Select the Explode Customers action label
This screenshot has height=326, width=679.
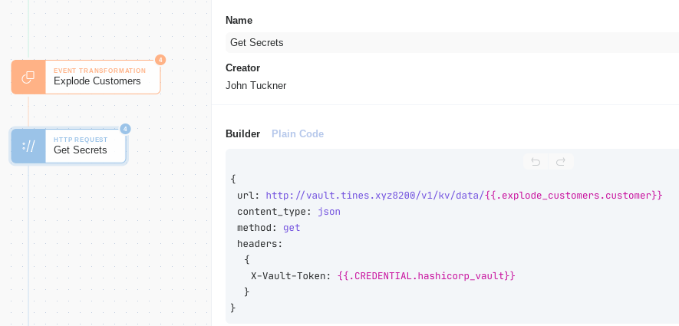(97, 81)
